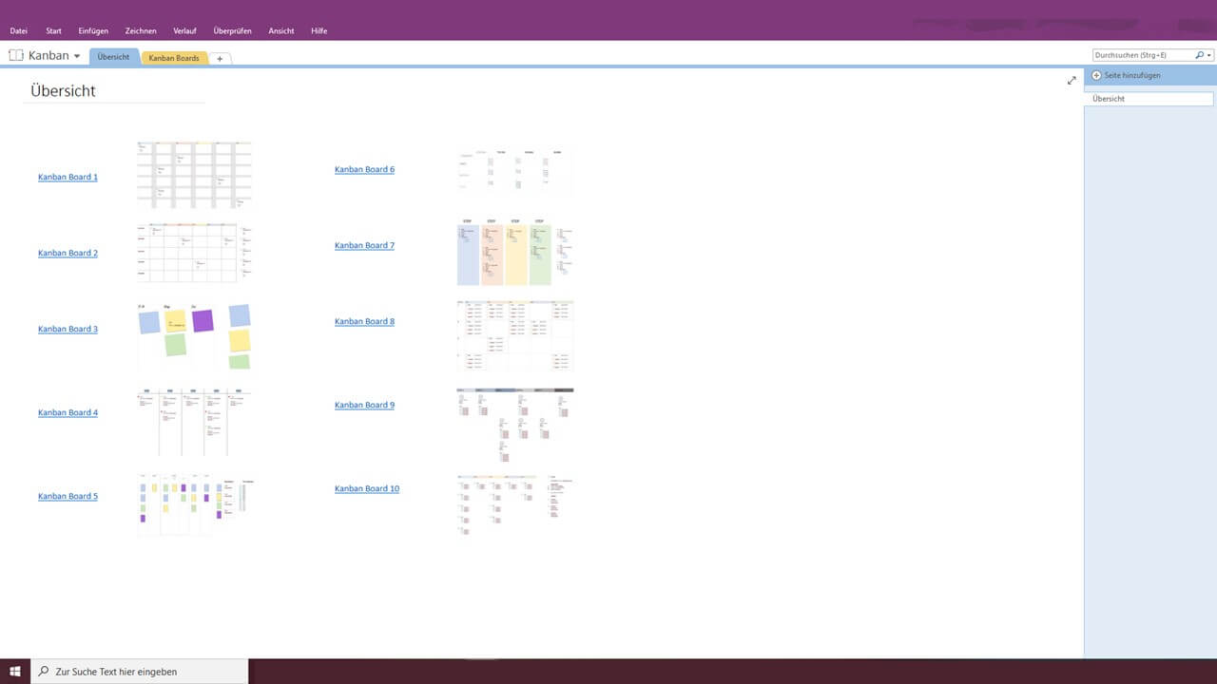
Task: Open the Datei menu
Action: click(x=18, y=30)
